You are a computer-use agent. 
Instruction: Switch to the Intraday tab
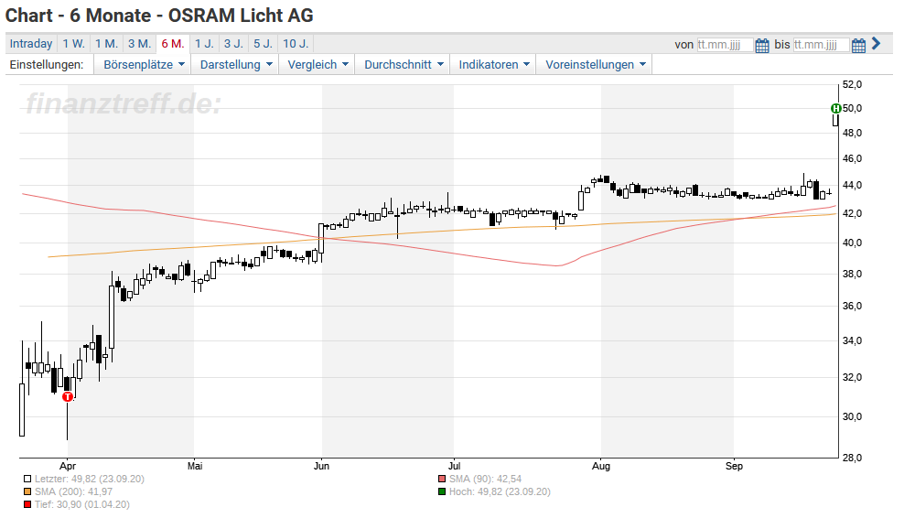[31, 44]
